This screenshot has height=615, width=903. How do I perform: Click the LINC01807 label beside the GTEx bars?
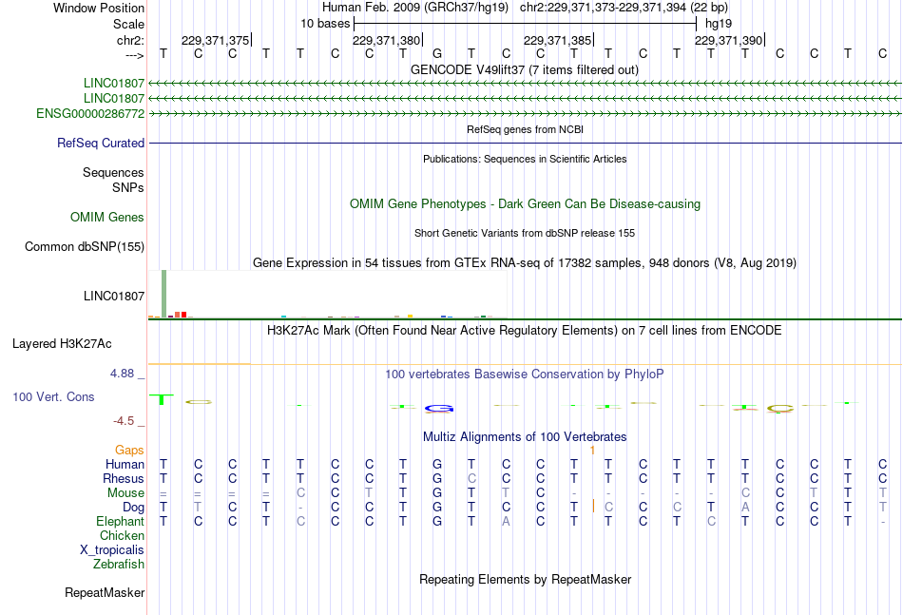pos(114,296)
